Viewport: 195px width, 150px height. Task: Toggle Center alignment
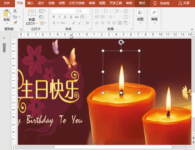(103, 23)
